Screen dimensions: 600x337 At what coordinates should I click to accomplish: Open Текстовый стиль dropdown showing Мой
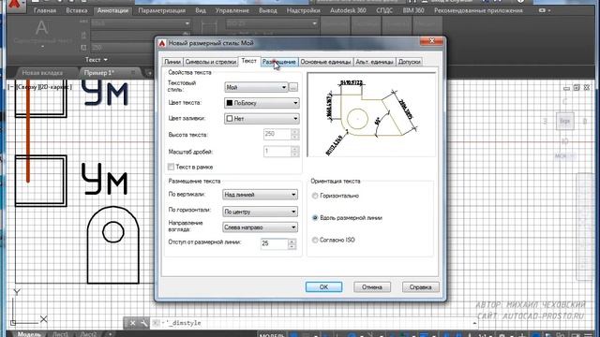tap(256, 87)
